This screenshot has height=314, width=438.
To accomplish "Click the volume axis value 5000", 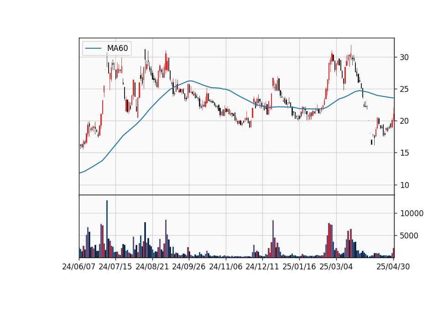I will (x=409, y=236).
